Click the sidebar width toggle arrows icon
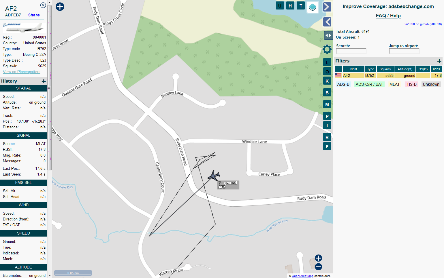 click(328, 35)
